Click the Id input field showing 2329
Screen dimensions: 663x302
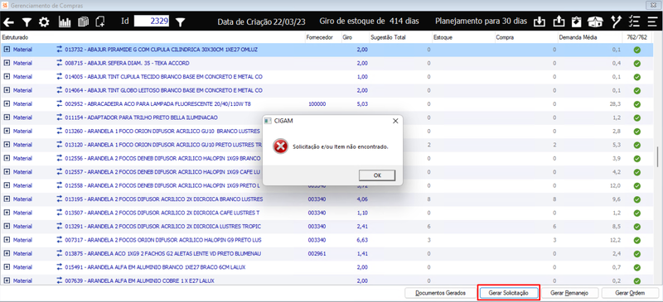pyautogui.click(x=152, y=22)
